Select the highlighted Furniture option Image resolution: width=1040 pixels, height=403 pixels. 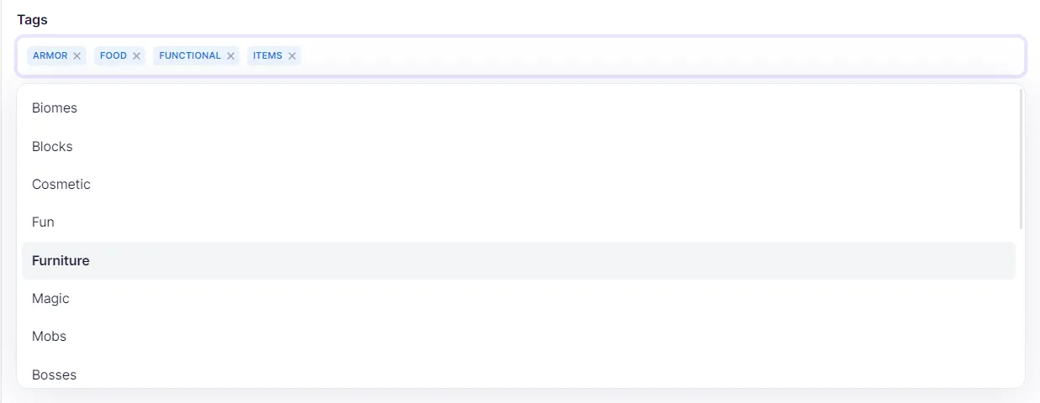(519, 260)
